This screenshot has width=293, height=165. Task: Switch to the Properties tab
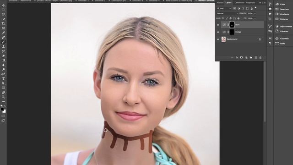[x=250, y=3]
